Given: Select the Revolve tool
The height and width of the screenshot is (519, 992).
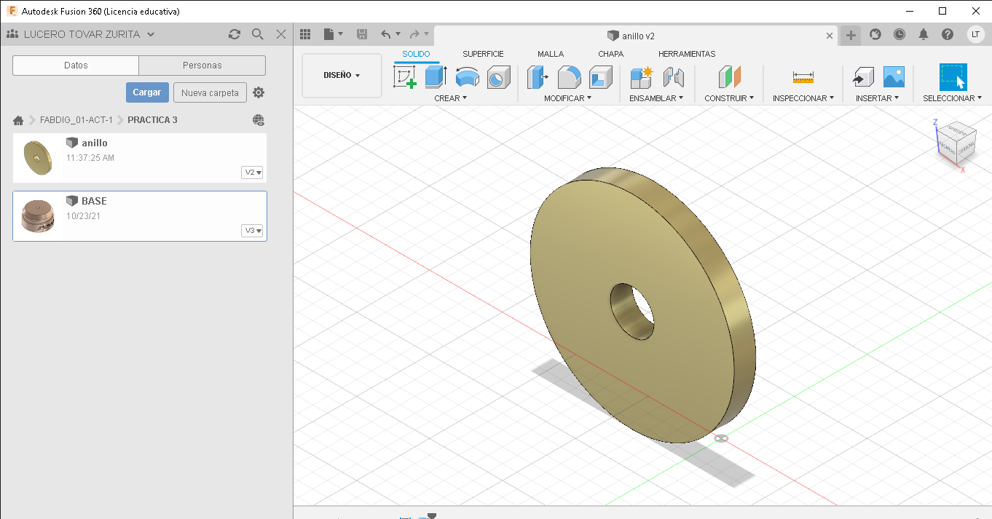Looking at the screenshot, I should click(x=467, y=76).
